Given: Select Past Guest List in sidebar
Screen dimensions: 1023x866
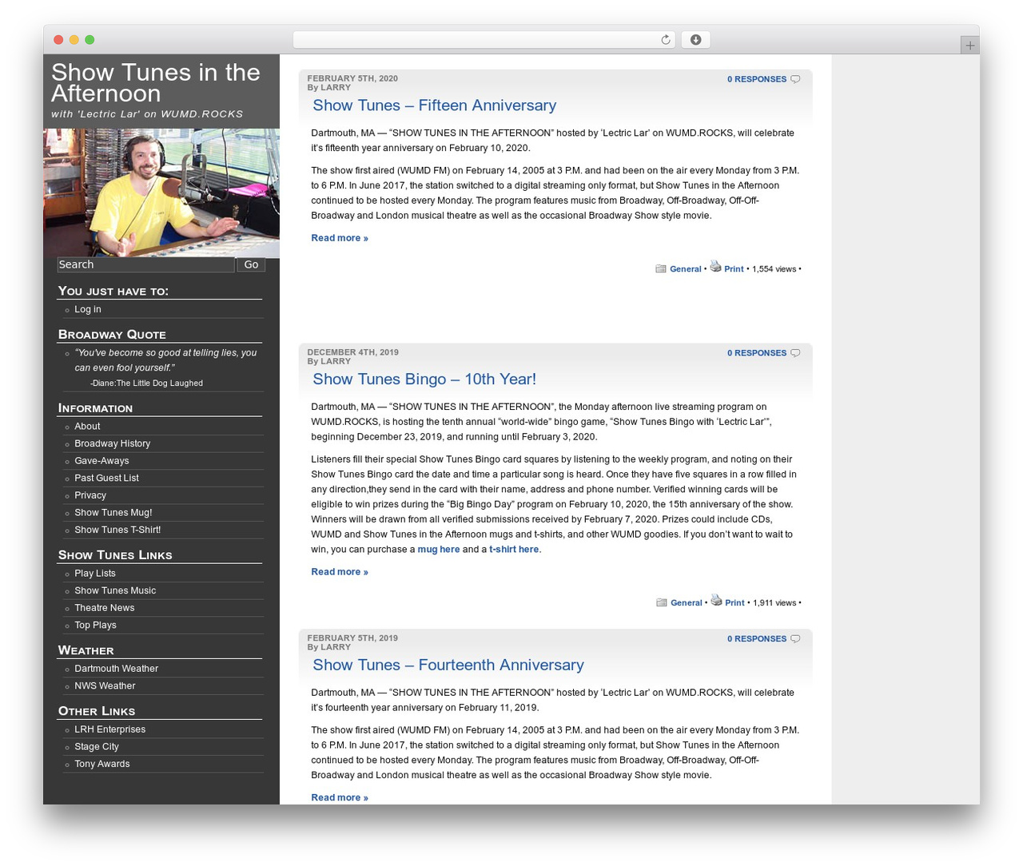Looking at the screenshot, I should [x=106, y=478].
